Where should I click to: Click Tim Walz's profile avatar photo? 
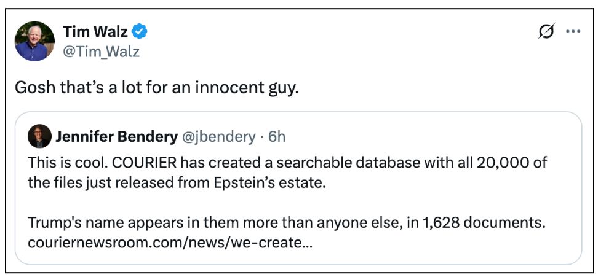34,41
